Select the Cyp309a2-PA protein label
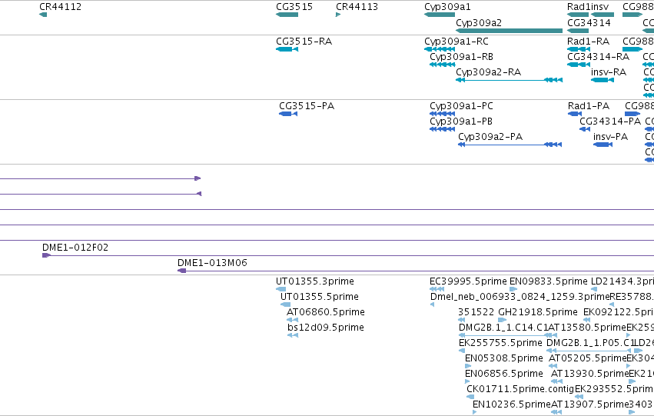Viewport: 654px width, 416px height. pos(490,137)
